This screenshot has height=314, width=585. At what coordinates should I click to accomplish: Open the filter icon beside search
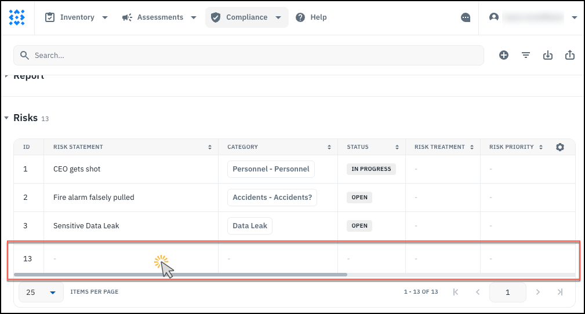coord(526,55)
